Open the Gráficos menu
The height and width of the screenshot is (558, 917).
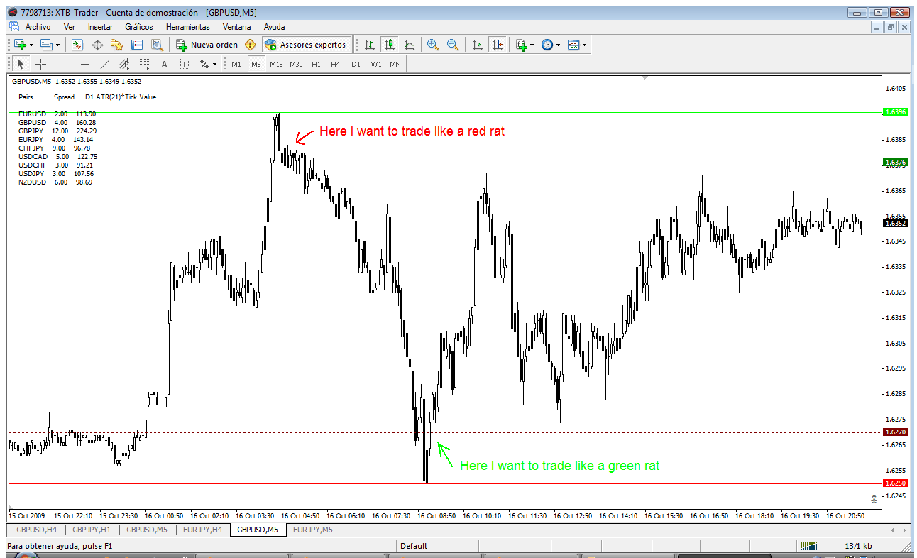pos(139,26)
